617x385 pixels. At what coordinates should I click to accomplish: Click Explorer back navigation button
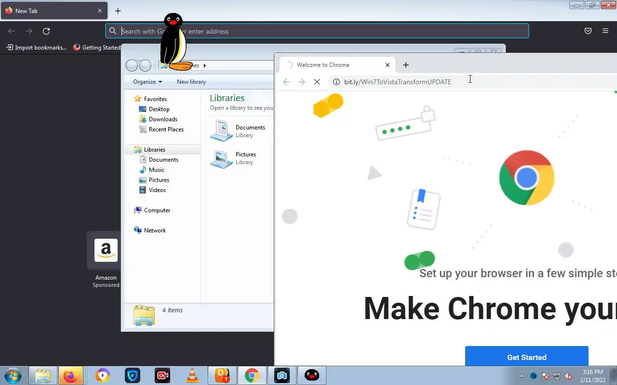(x=132, y=65)
